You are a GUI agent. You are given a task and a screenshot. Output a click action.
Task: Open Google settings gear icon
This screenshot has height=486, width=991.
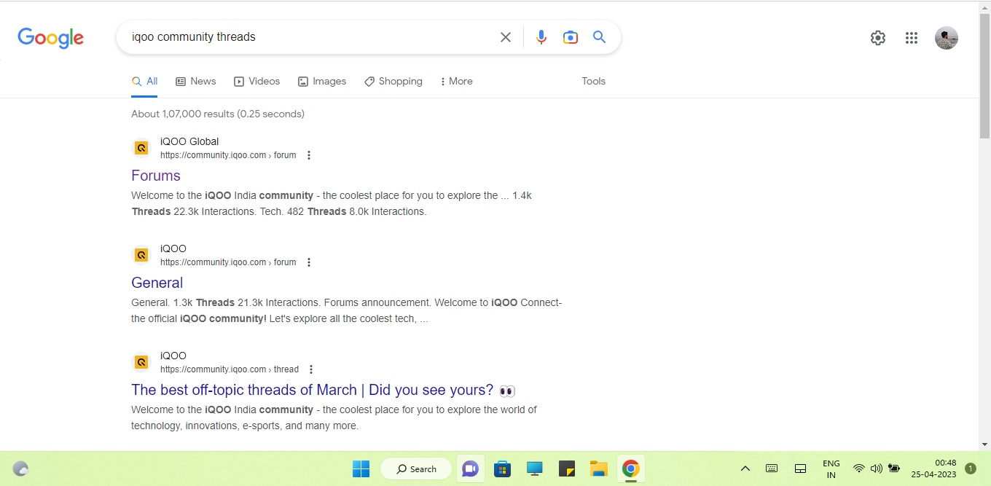click(x=877, y=38)
